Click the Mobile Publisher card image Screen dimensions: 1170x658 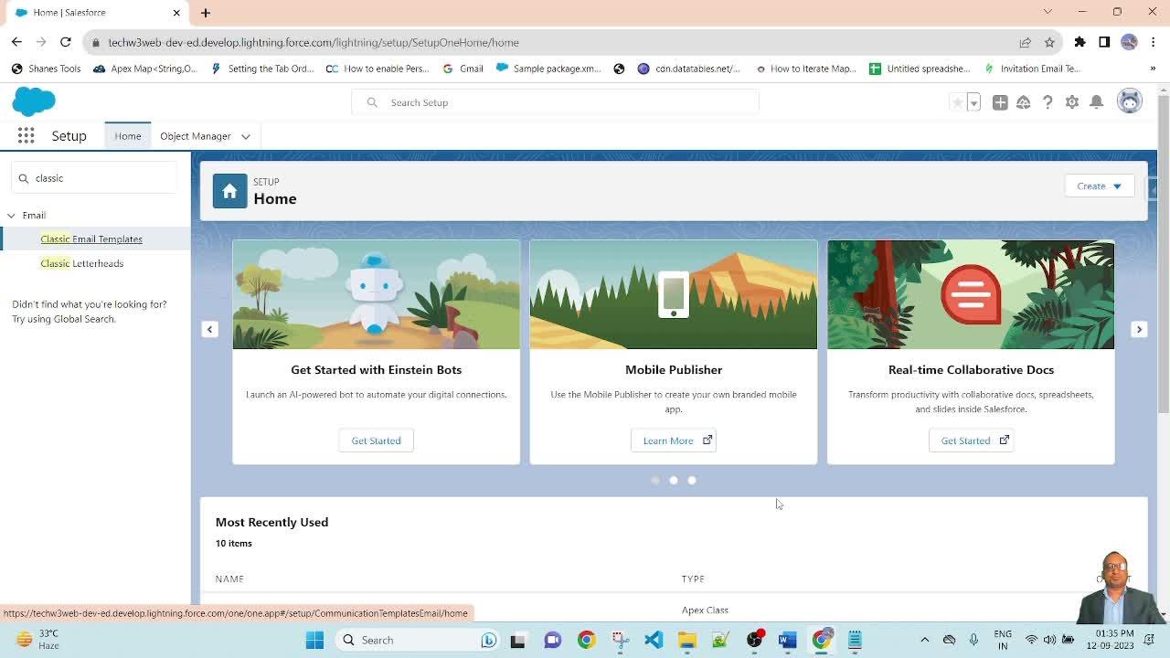(674, 294)
